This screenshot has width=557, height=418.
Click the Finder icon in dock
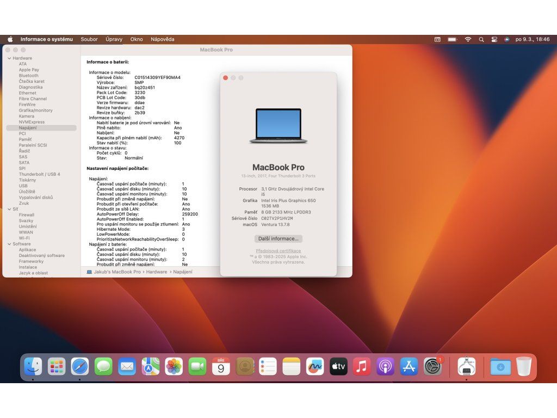pyautogui.click(x=33, y=366)
